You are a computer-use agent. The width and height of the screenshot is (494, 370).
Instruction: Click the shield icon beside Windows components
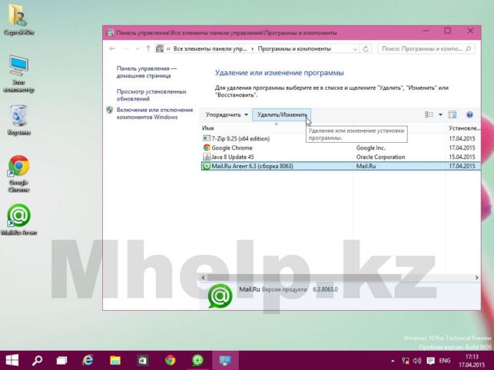pos(110,110)
